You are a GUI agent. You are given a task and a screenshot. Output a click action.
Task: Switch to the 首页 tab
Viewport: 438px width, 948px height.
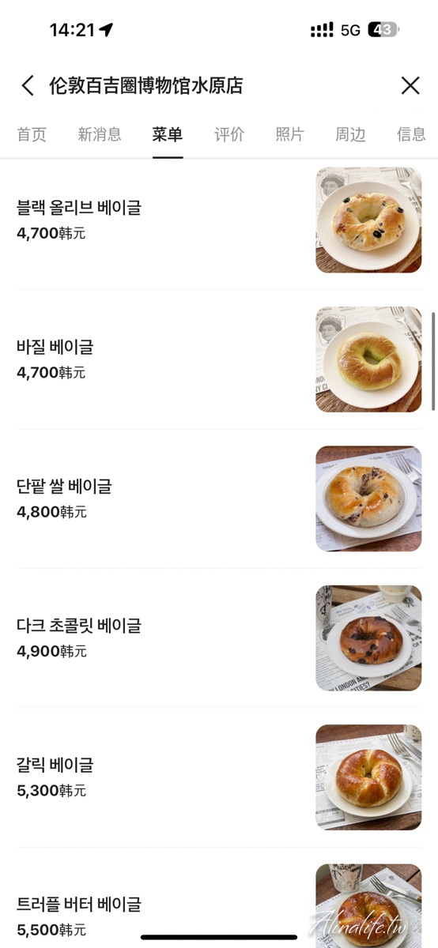[x=32, y=134]
